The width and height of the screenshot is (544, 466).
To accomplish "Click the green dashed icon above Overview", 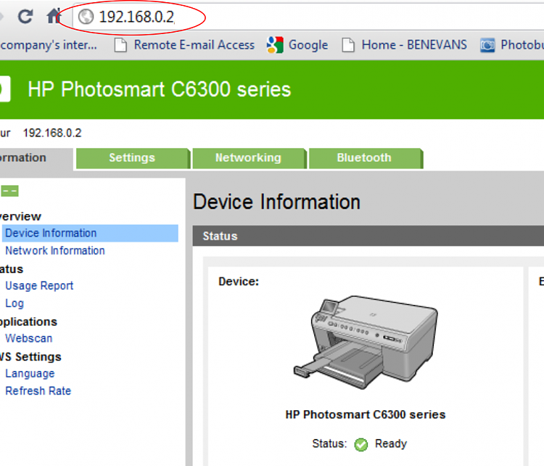I will (x=9, y=191).
